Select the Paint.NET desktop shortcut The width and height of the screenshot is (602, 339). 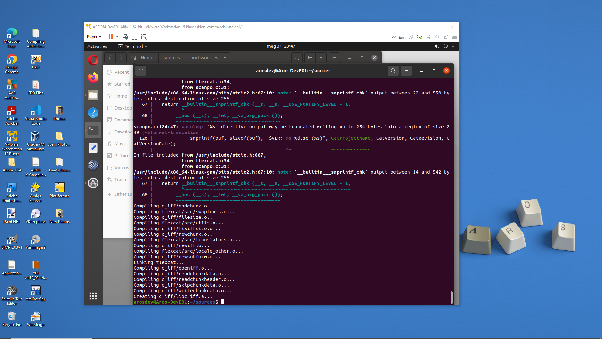[x=12, y=216]
